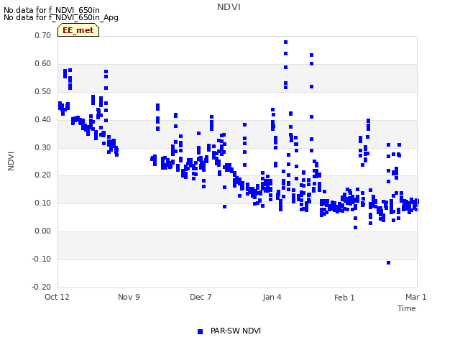The image size is (460, 345).
Task: Click the 0.30 y-axis tick label
Action: (43, 147)
